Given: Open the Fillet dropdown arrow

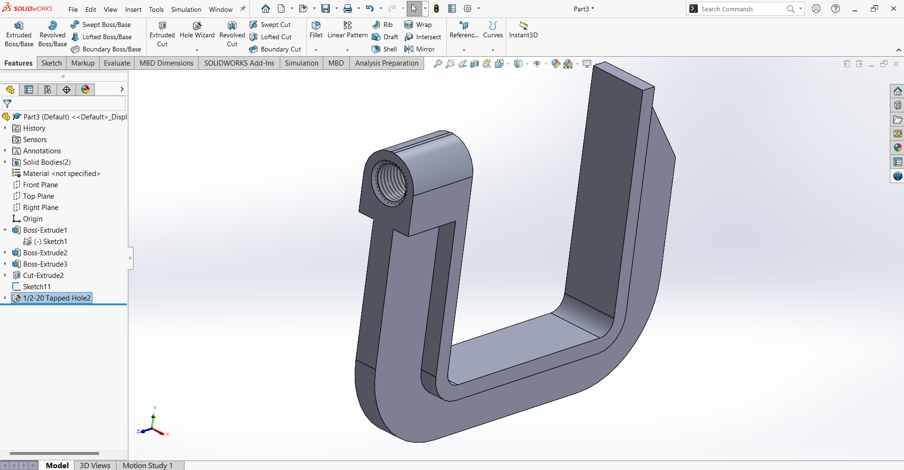Looking at the screenshot, I should [316, 50].
